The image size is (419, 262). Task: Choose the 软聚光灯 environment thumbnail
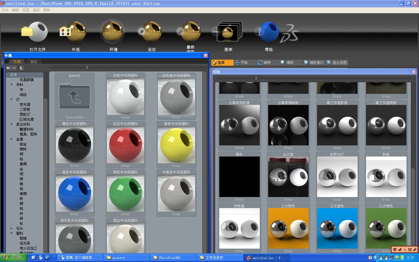click(337, 177)
